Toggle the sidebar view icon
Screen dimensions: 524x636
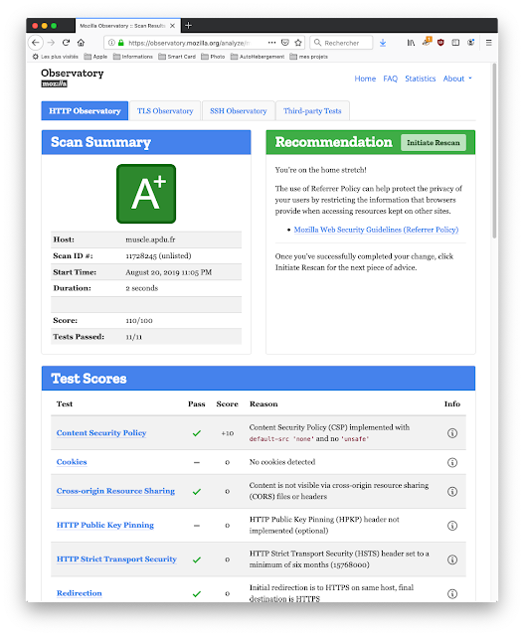click(455, 43)
